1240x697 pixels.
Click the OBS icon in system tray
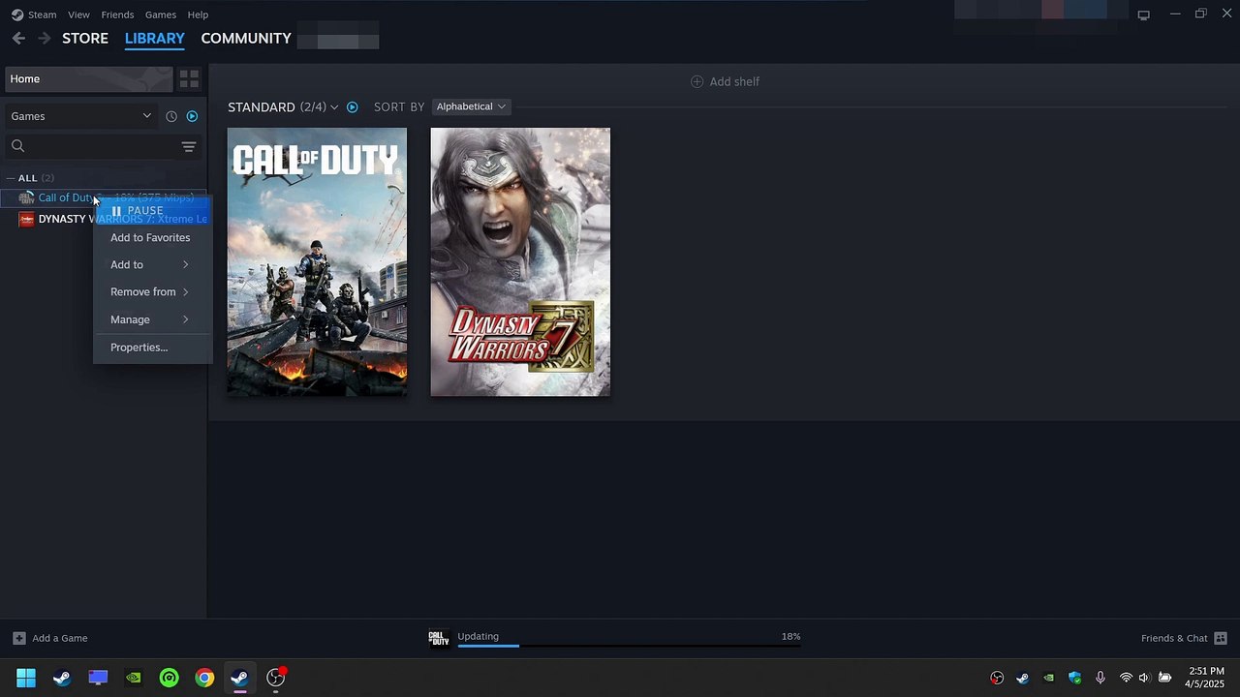pos(997,678)
